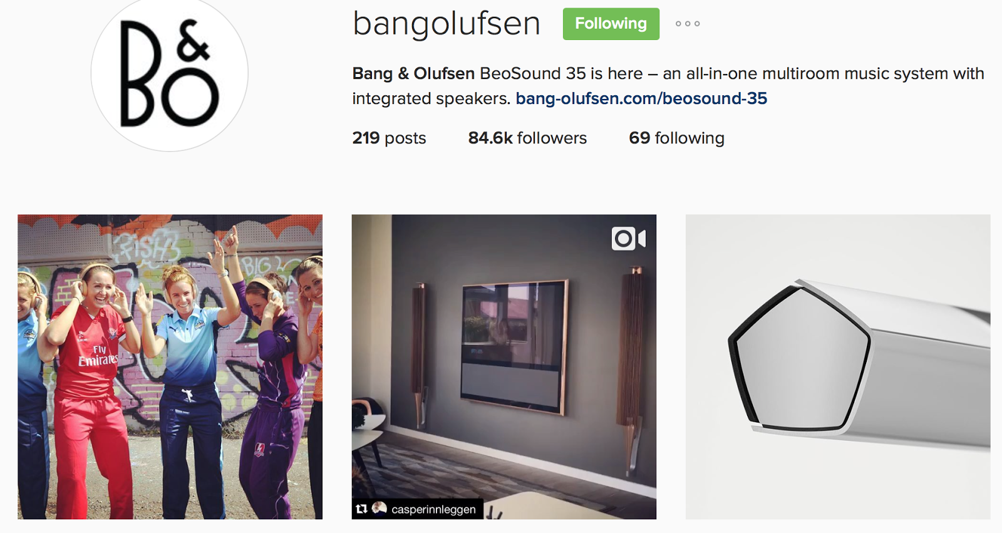Toggle the green Following button
The height and width of the screenshot is (533, 1002).
(x=611, y=24)
